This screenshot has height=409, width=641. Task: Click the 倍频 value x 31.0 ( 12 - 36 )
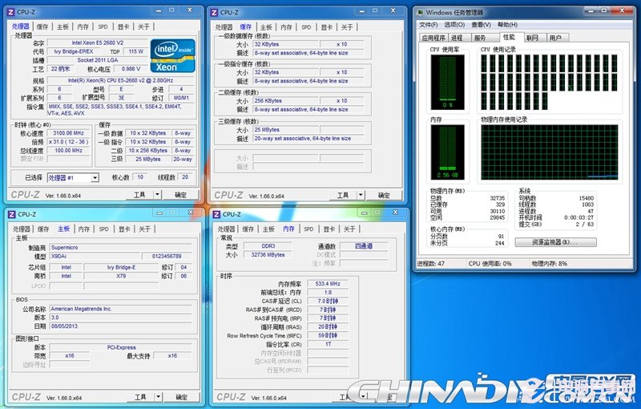pyautogui.click(x=68, y=141)
